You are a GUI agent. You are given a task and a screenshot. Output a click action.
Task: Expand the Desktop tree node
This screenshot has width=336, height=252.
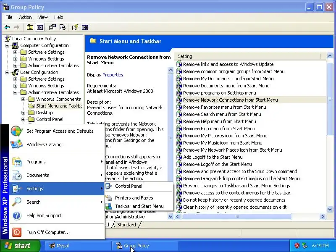coord(24,113)
